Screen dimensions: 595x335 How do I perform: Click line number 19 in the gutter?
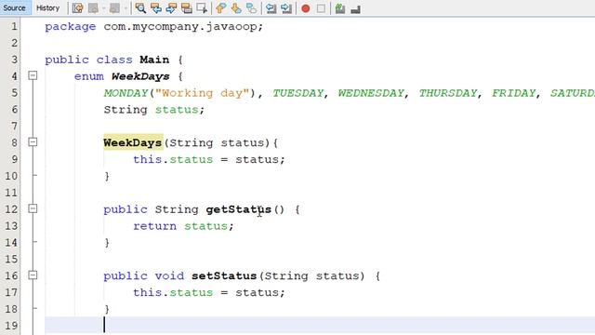point(11,326)
